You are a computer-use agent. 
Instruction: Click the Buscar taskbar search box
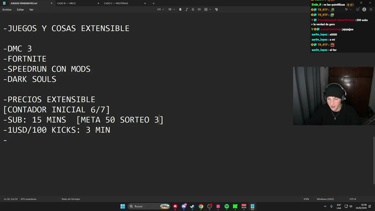pyautogui.click(x=149, y=206)
